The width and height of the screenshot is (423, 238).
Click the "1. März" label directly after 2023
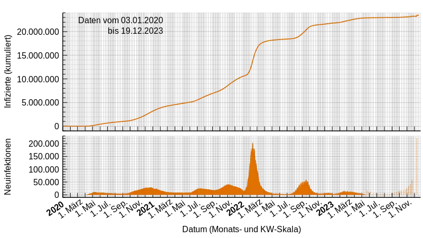coord(341,209)
